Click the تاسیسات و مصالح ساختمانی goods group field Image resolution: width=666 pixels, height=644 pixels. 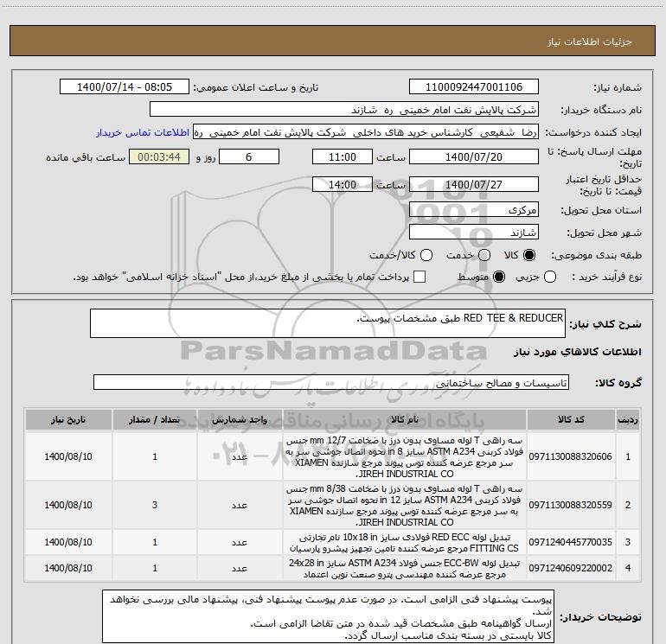click(x=331, y=382)
